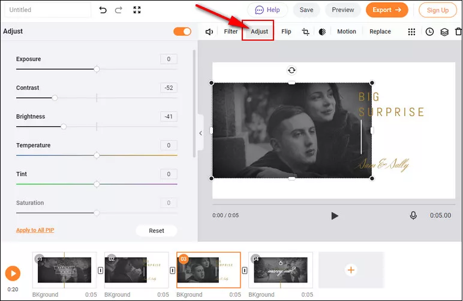Click the Contrast slider handle
The image size is (463, 301).
55,98
